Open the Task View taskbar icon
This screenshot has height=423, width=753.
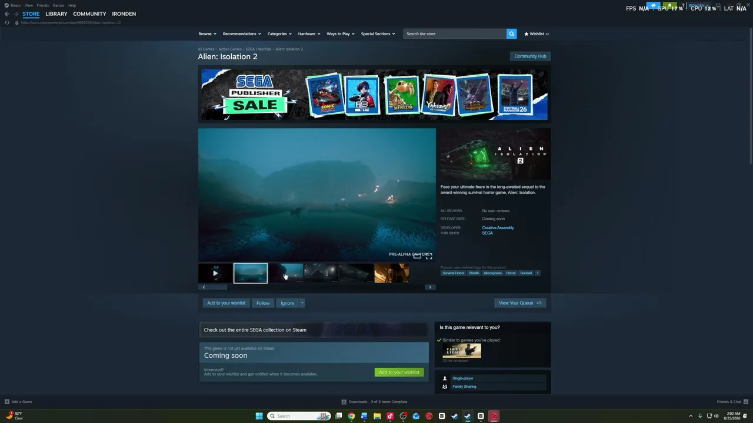(338, 416)
